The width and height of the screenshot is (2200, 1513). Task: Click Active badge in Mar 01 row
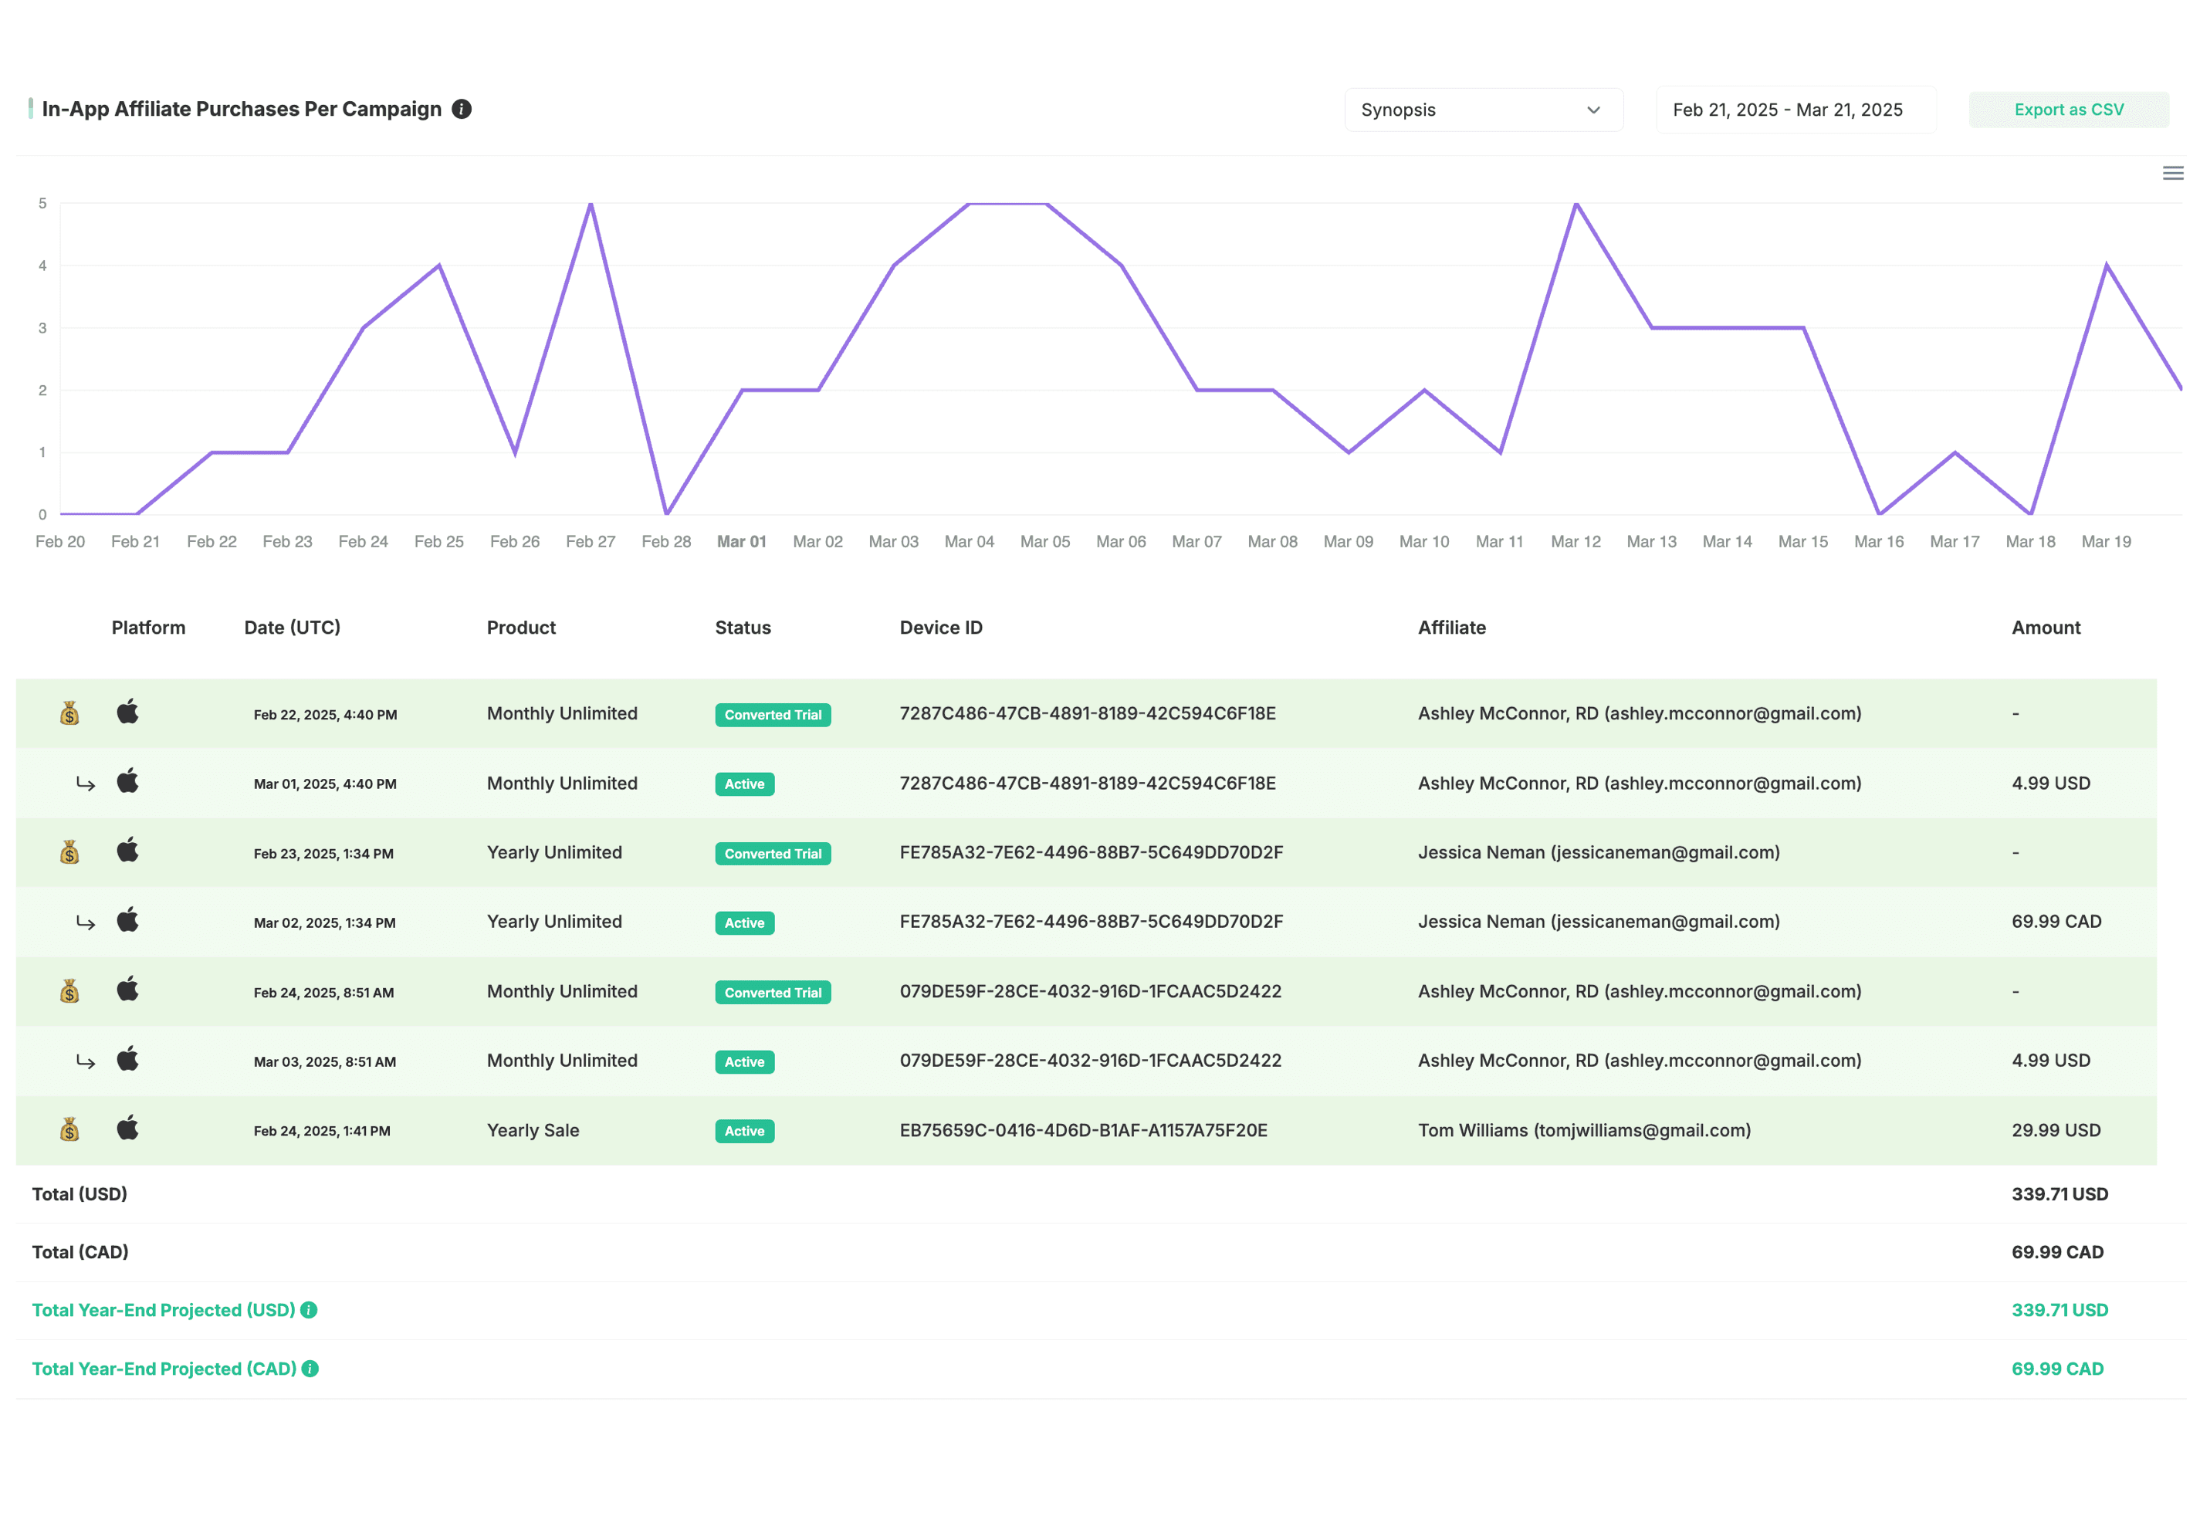(745, 784)
